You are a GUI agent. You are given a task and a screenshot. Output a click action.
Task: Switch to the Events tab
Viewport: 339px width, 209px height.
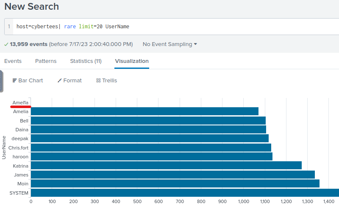coord(13,61)
